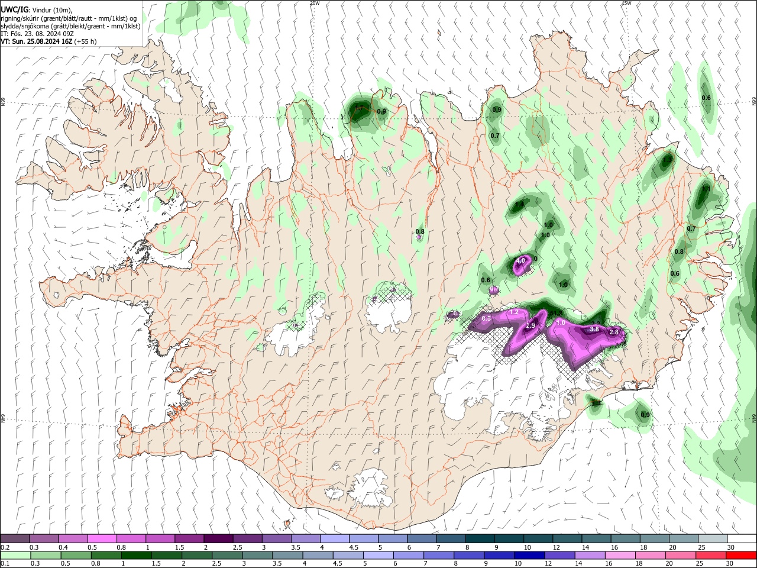Screen dimensions: 757x568
Task: Click the darkest green 1–1.5 rain legend swatch
Action: [135, 555]
